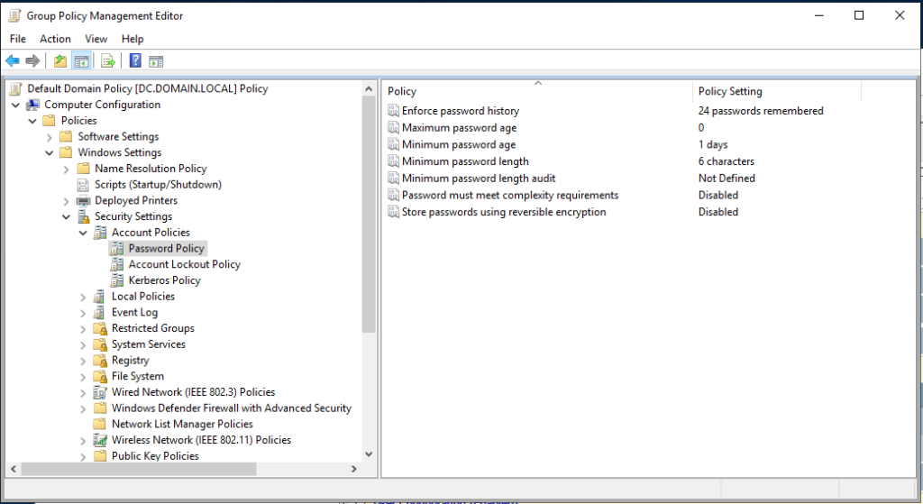This screenshot has width=923, height=504.
Task: Click the Event Log icon
Action: pos(101,312)
